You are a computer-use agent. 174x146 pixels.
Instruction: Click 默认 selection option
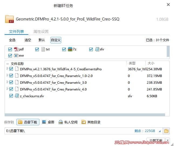tap(42, 40)
